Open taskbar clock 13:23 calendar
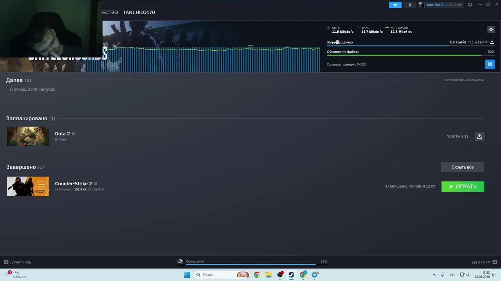501x281 pixels. 483,275
